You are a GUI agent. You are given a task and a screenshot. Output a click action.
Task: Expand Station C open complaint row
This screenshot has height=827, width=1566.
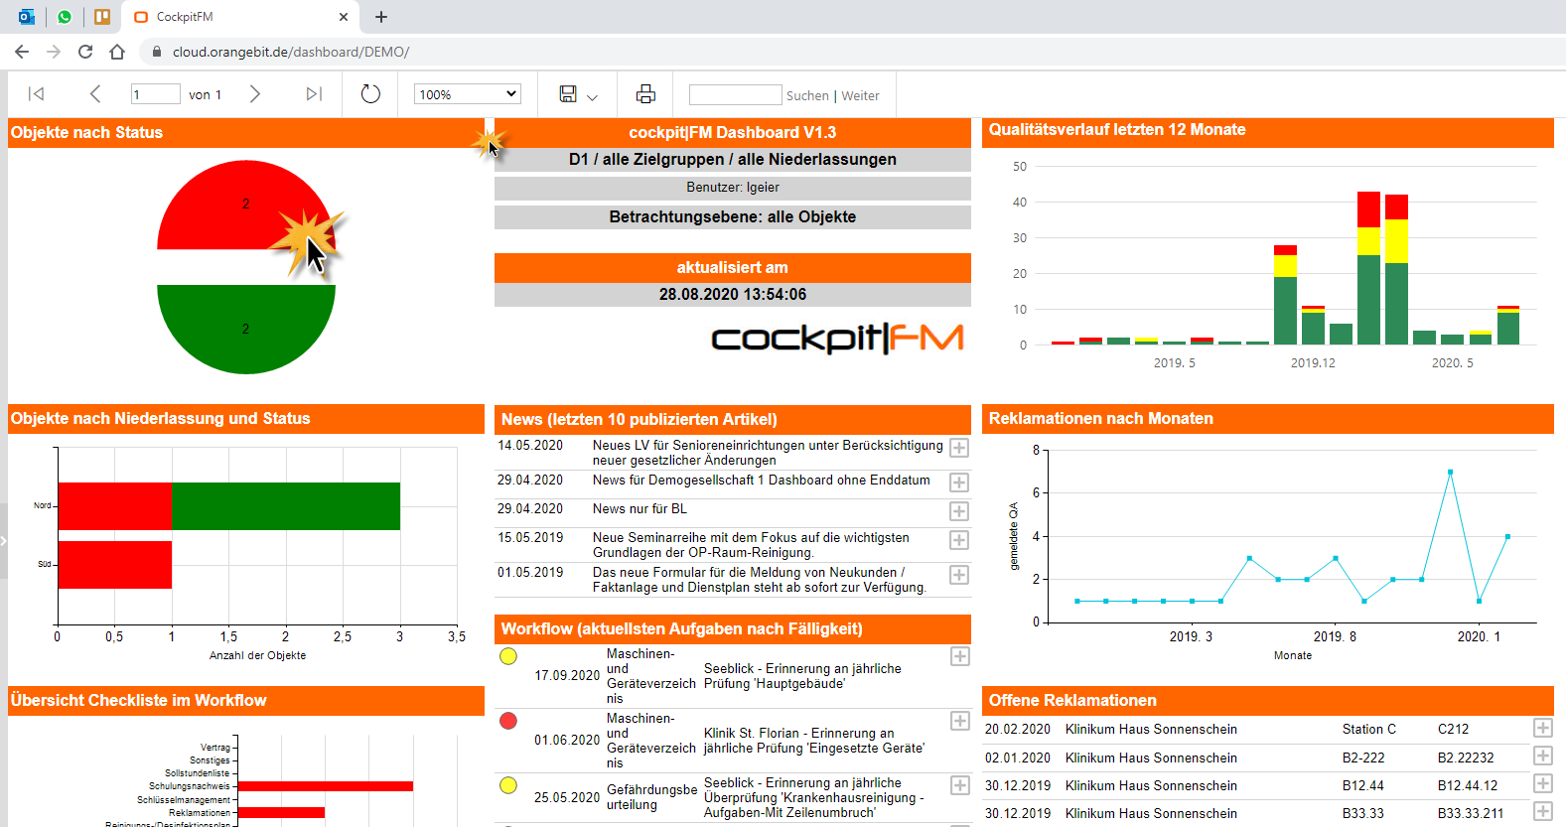pyautogui.click(x=1542, y=729)
